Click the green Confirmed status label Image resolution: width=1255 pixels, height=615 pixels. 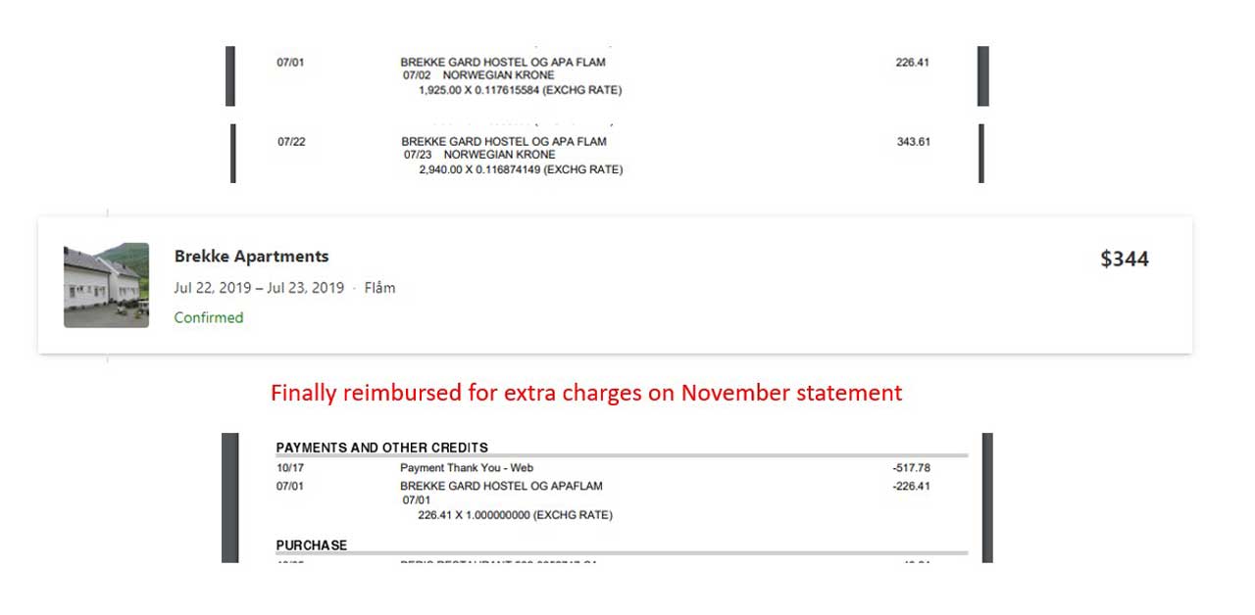tap(209, 317)
